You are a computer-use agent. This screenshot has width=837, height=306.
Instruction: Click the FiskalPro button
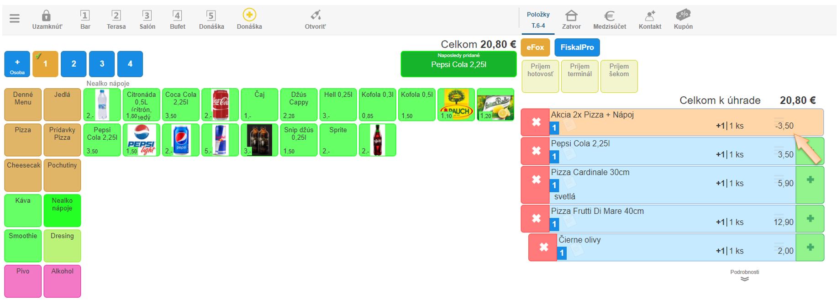(577, 47)
